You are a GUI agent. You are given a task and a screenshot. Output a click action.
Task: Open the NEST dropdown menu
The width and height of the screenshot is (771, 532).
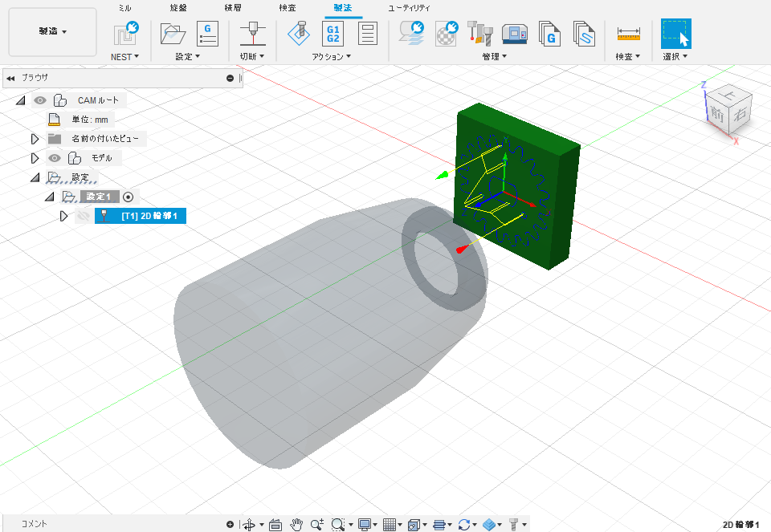tap(125, 57)
